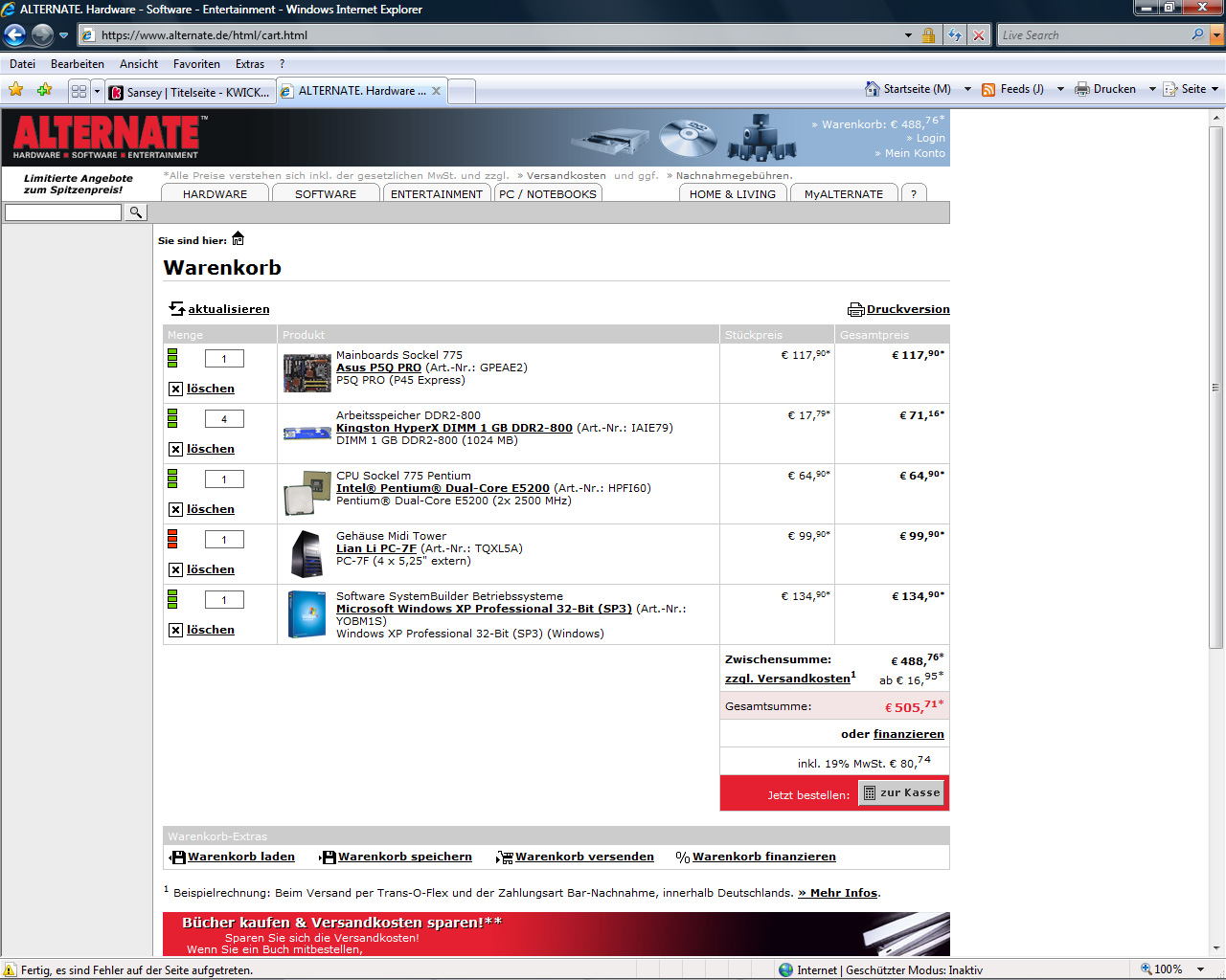Open Live Search provider dropdown arrow
This screenshot has width=1226, height=980.
click(1216, 35)
